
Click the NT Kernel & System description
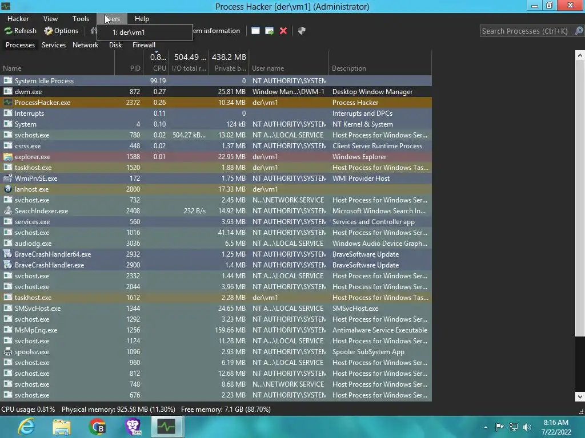pyautogui.click(x=362, y=124)
